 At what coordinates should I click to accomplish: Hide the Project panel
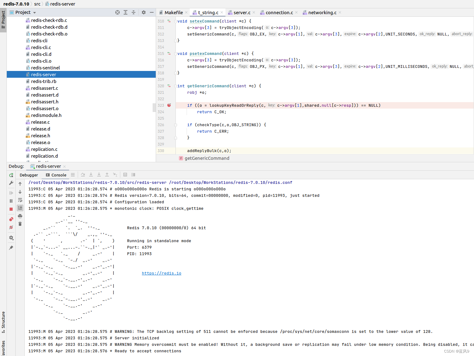point(152,12)
